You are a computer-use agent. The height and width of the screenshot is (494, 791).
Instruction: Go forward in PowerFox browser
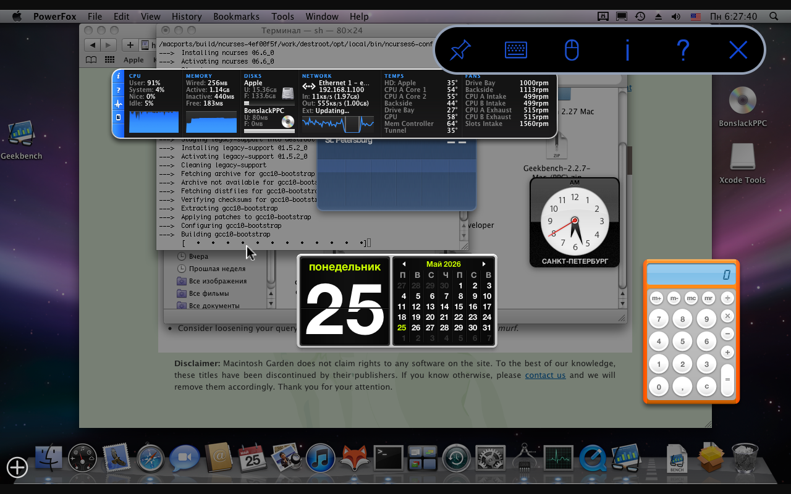108,44
